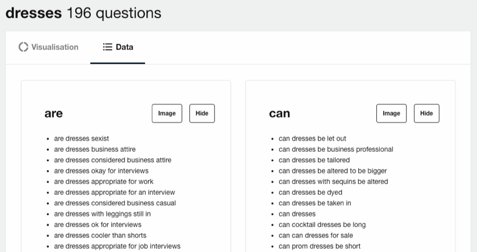Select 'are dresses cooler than shorts'
The width and height of the screenshot is (477, 252).
pos(100,235)
